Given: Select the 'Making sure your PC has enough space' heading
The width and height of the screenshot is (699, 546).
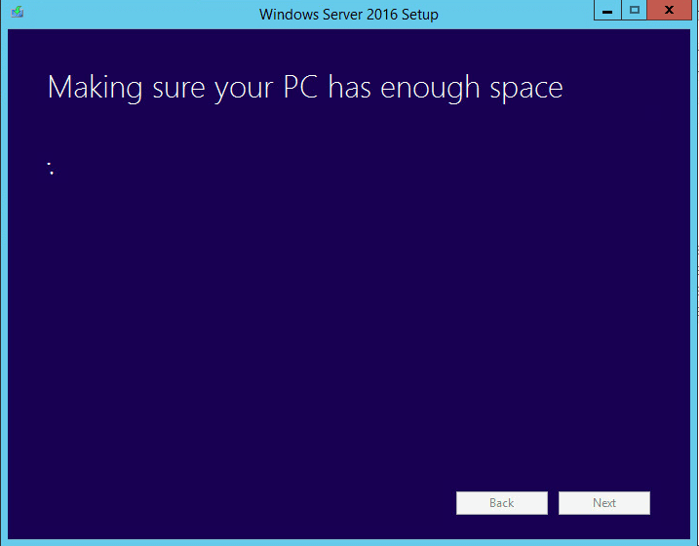Looking at the screenshot, I should coord(305,88).
